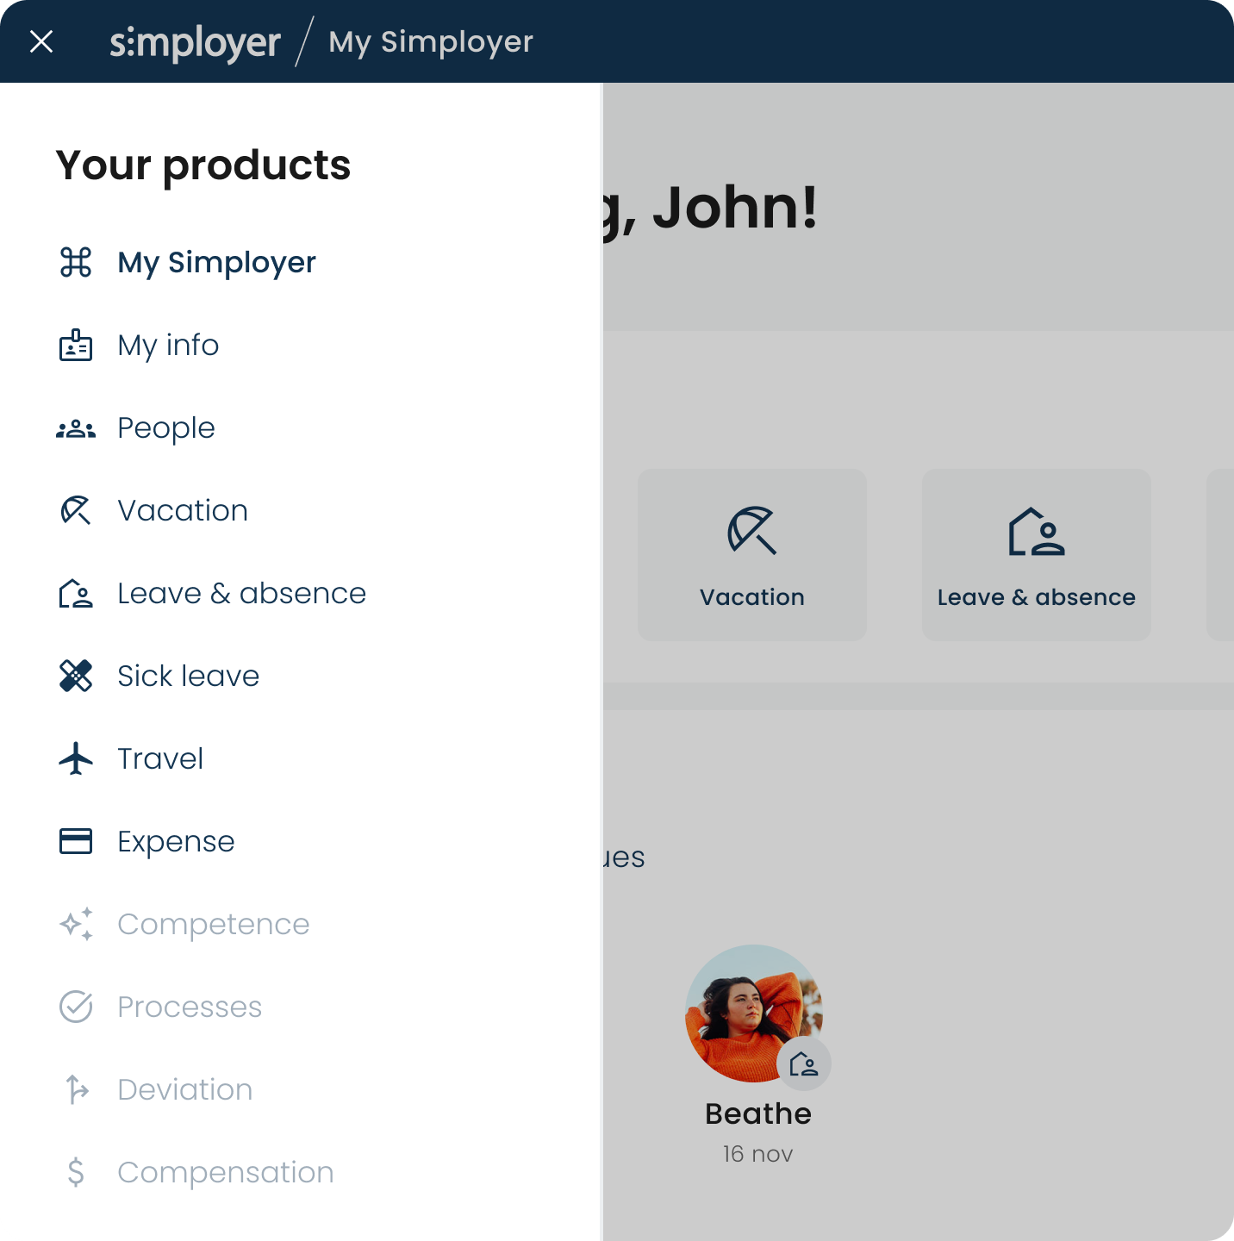
Task: Click the Simployer logo in header
Action: (x=196, y=42)
